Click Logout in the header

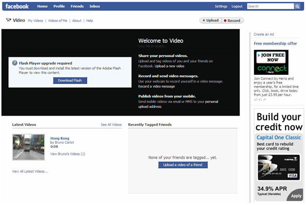coord(237,6)
